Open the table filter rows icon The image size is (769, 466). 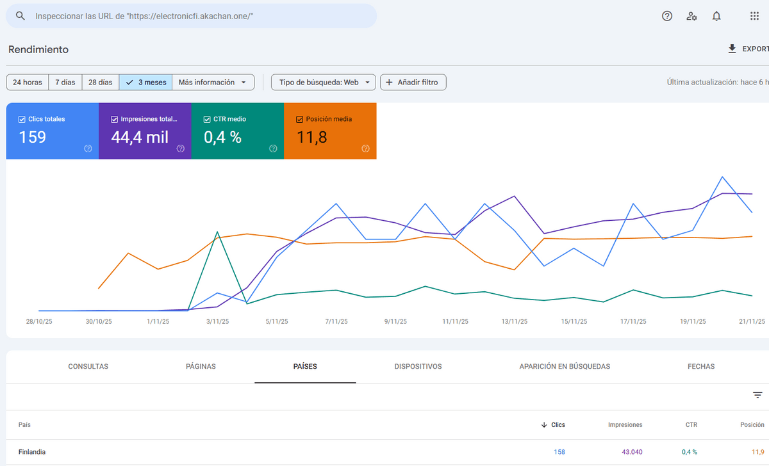pyautogui.click(x=757, y=395)
